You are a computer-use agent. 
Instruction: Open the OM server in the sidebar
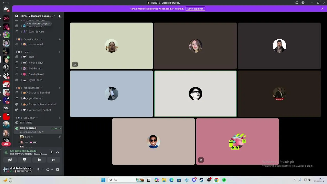6,108
